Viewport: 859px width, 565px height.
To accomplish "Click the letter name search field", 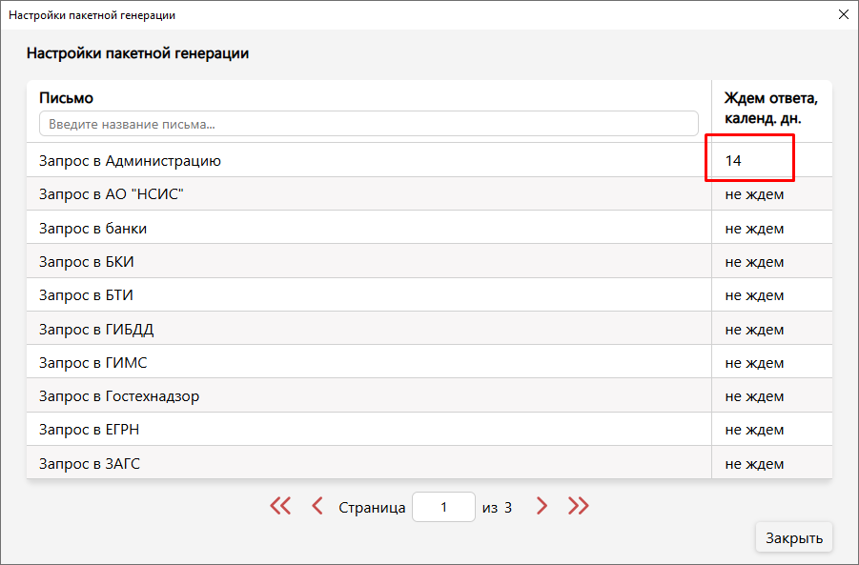I will pos(368,124).
